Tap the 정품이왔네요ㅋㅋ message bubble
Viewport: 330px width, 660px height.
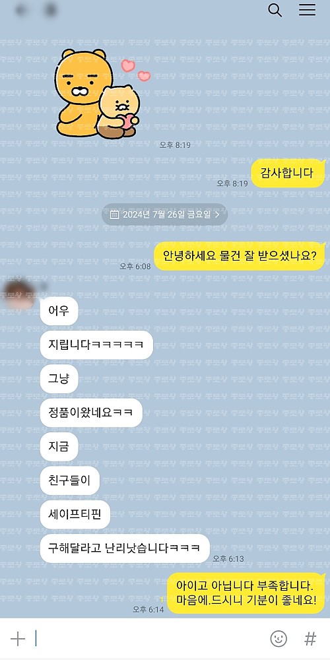pos(91,412)
